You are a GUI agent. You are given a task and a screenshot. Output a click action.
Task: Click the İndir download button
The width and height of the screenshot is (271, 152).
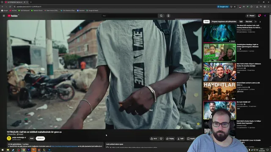pos(181,138)
